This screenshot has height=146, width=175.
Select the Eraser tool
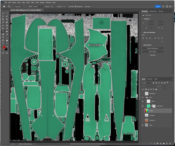tap(7, 28)
